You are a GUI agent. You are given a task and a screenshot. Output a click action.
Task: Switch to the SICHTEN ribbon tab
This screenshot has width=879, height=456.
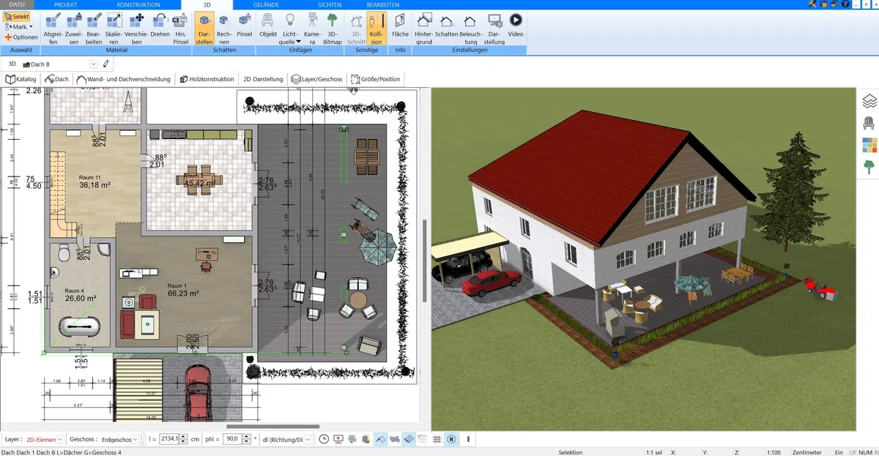click(330, 4)
